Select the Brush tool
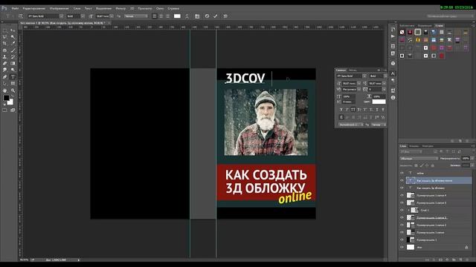 click(x=13, y=50)
